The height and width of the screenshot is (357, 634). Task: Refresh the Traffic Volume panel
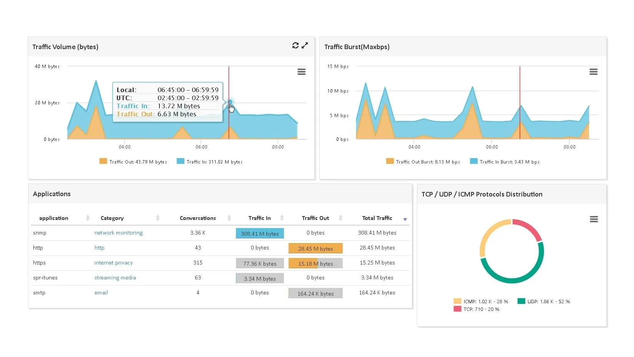(295, 46)
